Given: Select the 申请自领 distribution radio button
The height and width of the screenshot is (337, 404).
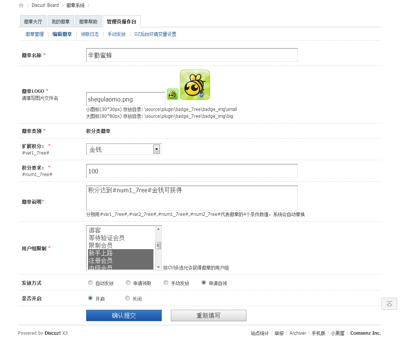Looking at the screenshot, I should point(204,282).
